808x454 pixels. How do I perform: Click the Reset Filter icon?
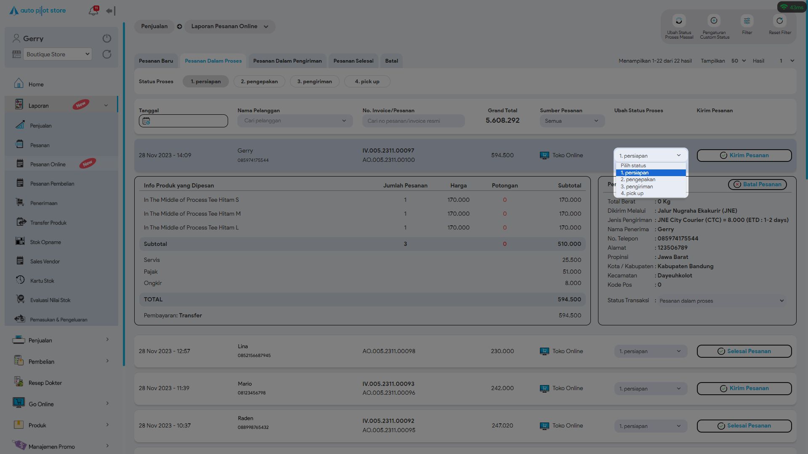tap(780, 21)
